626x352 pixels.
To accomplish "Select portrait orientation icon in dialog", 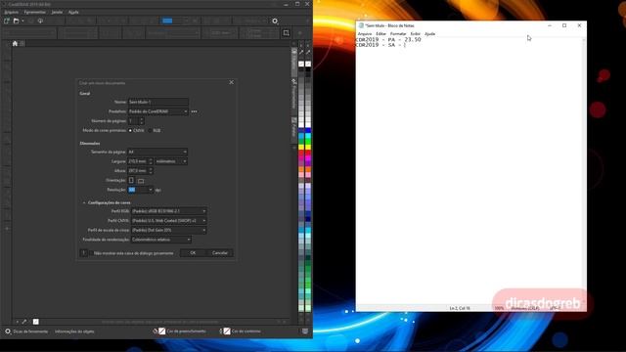I will 131,180.
